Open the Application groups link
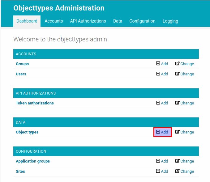Image resolution: width=210 pixels, height=182 pixels. (33, 161)
